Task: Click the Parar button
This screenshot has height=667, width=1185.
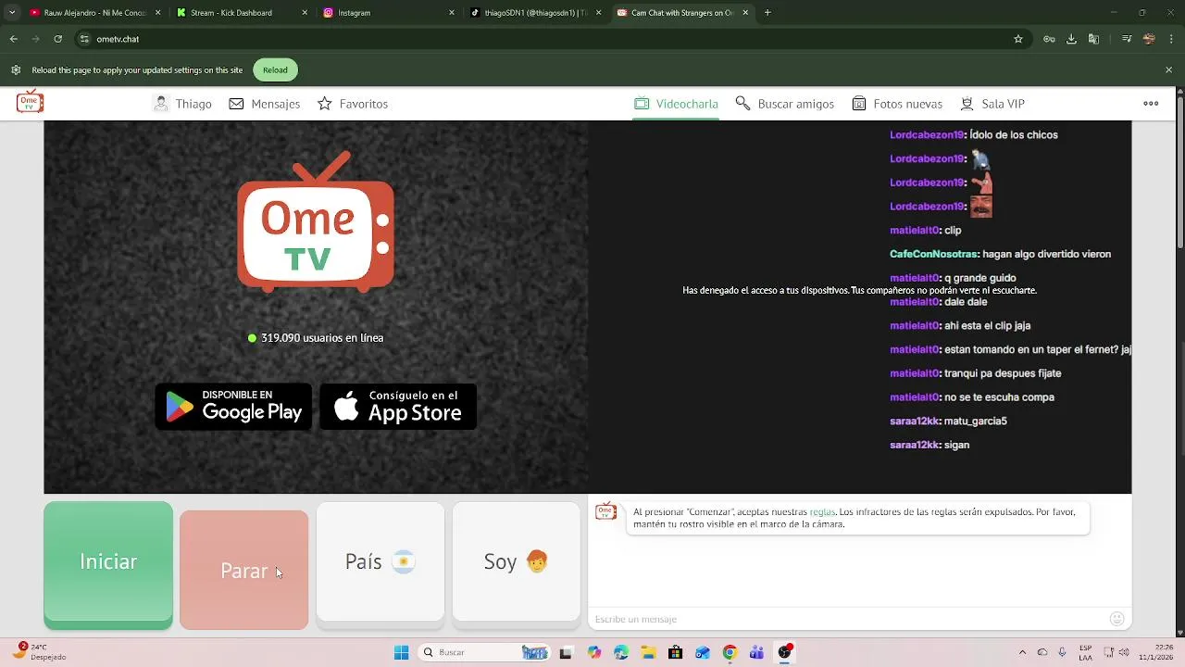Action: tap(244, 570)
